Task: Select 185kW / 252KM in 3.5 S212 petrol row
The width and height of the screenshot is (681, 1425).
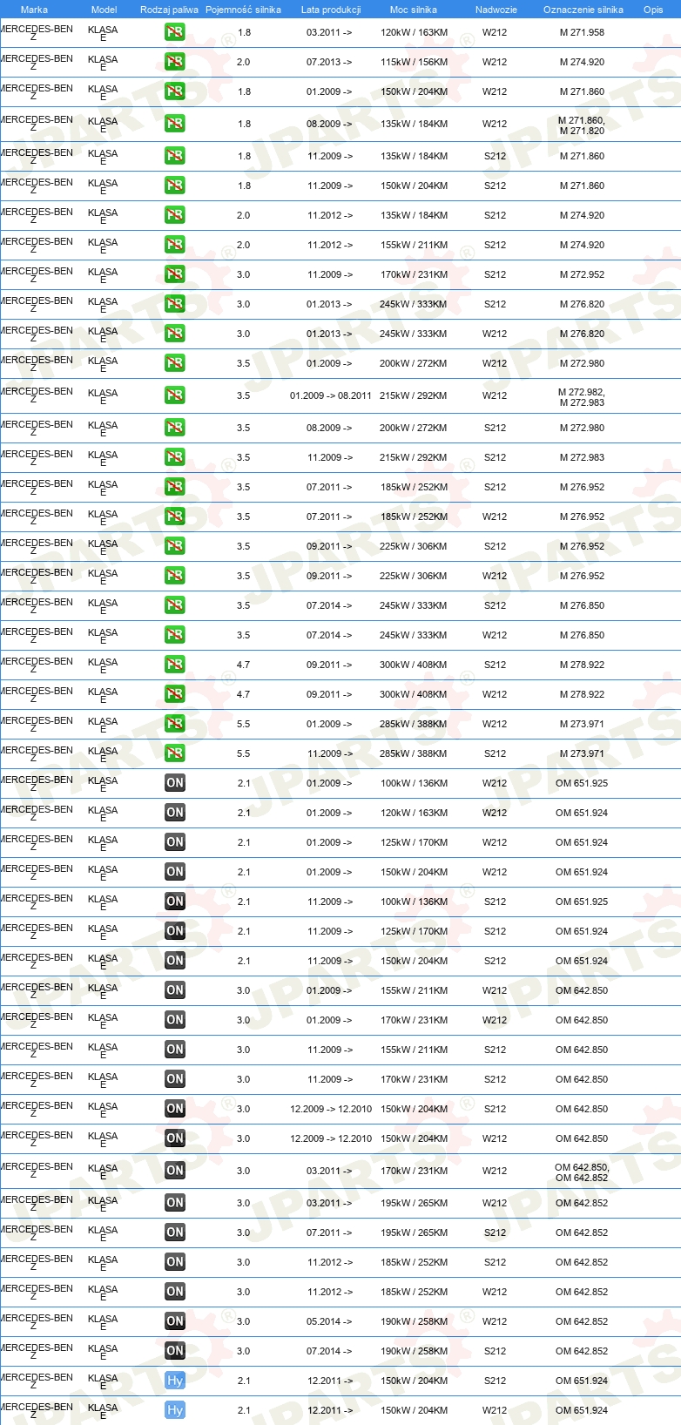Action: [x=414, y=487]
